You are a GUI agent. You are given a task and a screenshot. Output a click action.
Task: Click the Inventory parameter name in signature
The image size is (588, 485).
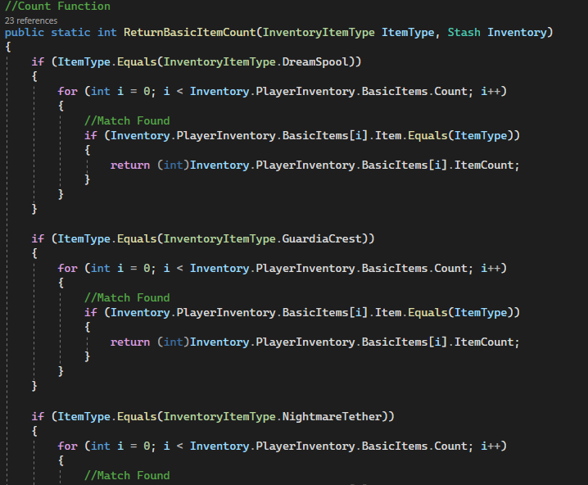coord(517,33)
